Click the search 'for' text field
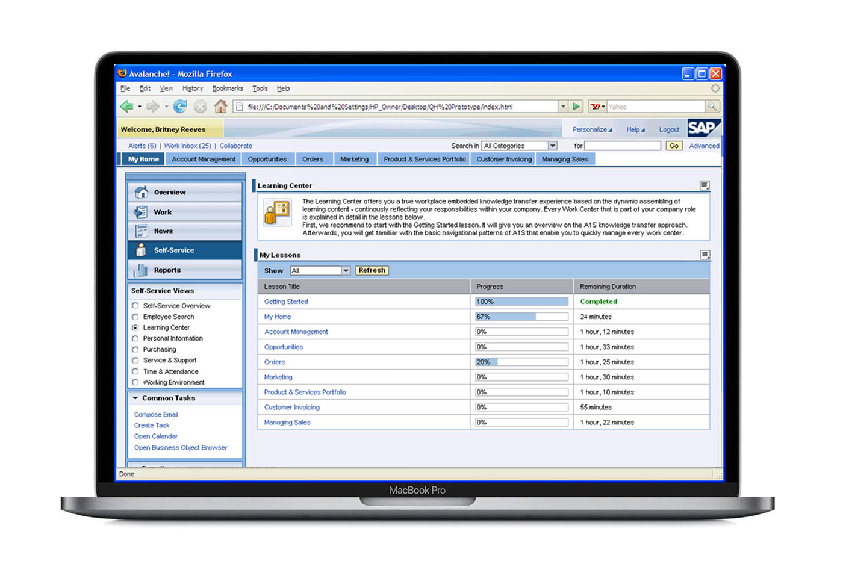This screenshot has height=561, width=843. click(622, 146)
